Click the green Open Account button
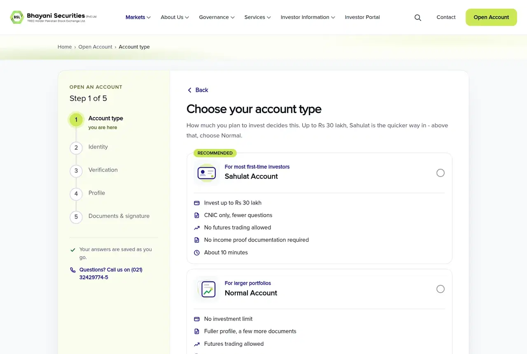The height and width of the screenshot is (354, 527). point(491,17)
